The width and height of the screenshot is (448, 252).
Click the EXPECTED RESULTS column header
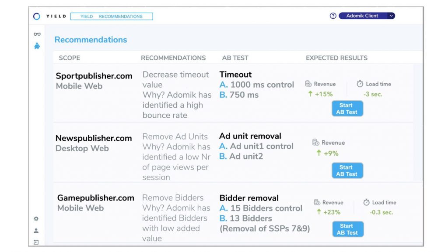(x=336, y=58)
